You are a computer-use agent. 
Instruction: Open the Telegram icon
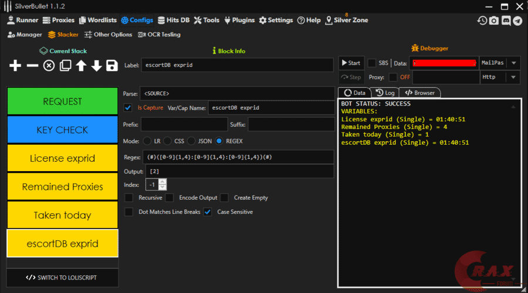click(x=517, y=21)
